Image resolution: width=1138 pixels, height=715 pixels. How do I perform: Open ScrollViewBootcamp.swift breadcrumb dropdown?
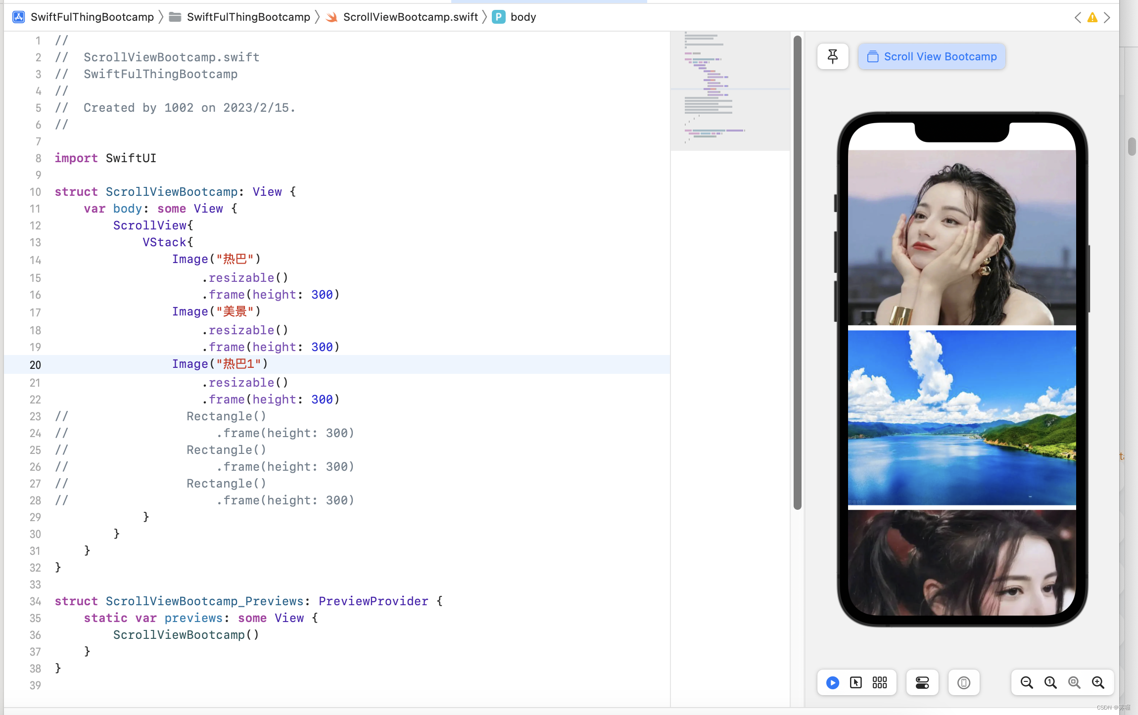410,17
